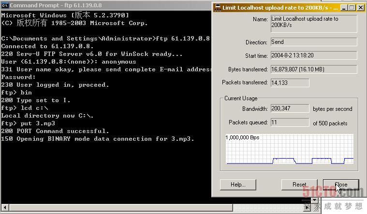Click the Packets queued value 11
The height and width of the screenshot is (214, 367).
290,122
